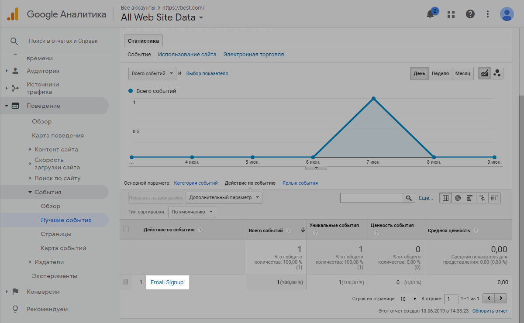
Task: Check the Email Signup row checkbox
Action: click(126, 282)
